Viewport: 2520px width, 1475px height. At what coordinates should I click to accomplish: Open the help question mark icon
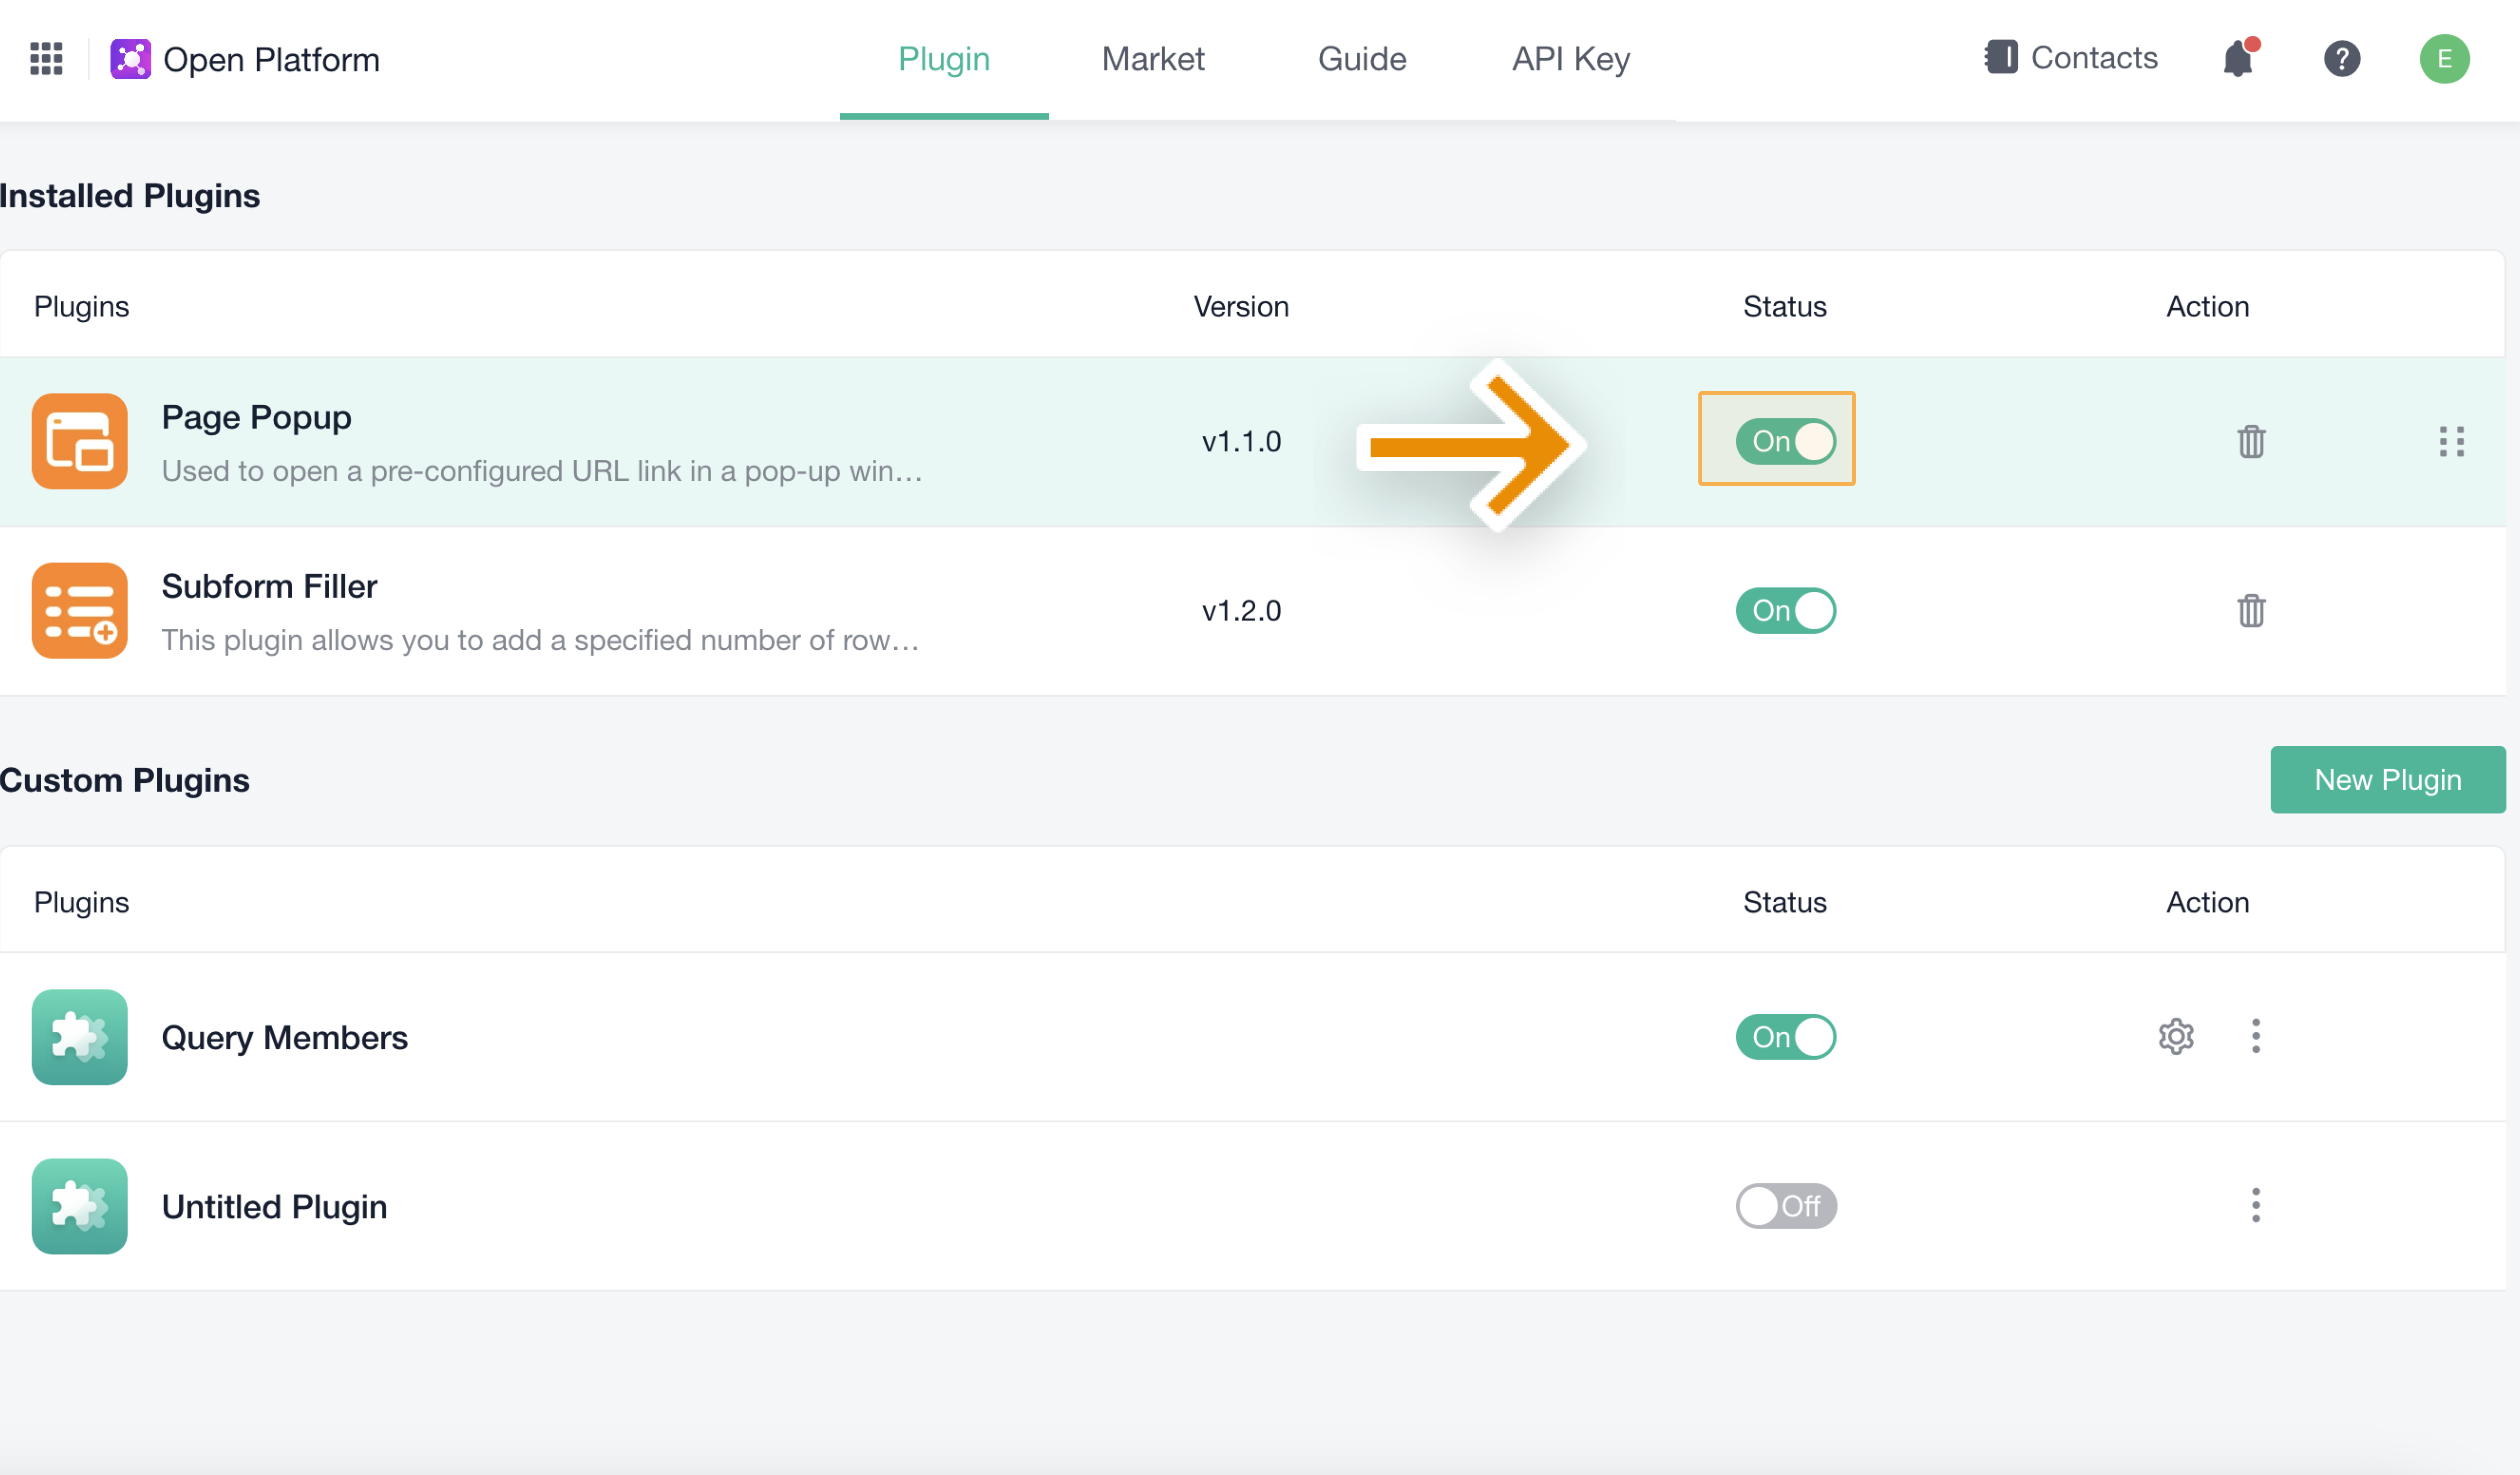[x=2341, y=59]
